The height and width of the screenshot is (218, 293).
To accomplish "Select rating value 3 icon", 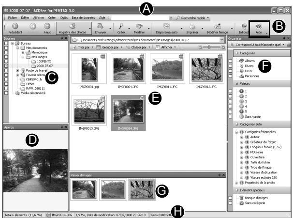I will [241, 101].
